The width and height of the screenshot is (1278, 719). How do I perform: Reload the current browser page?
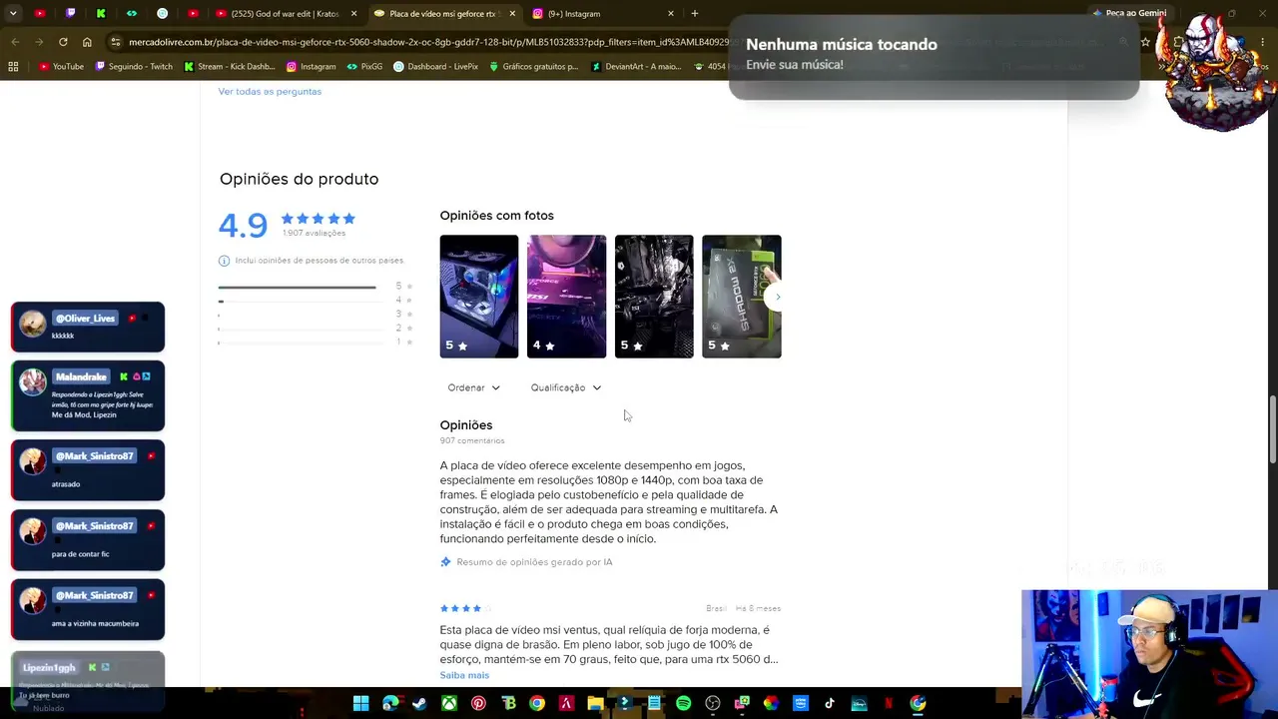63,42
